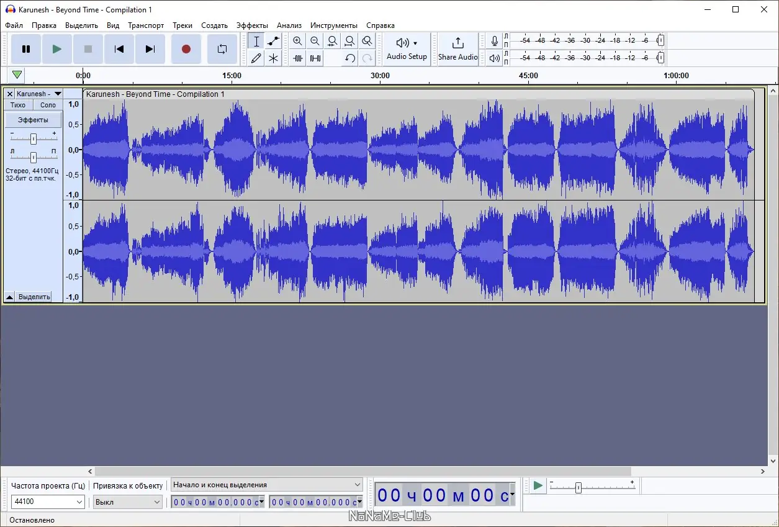Open Начало и конец выделения dropdown
Screen dimensions: 779x527
(267, 485)
